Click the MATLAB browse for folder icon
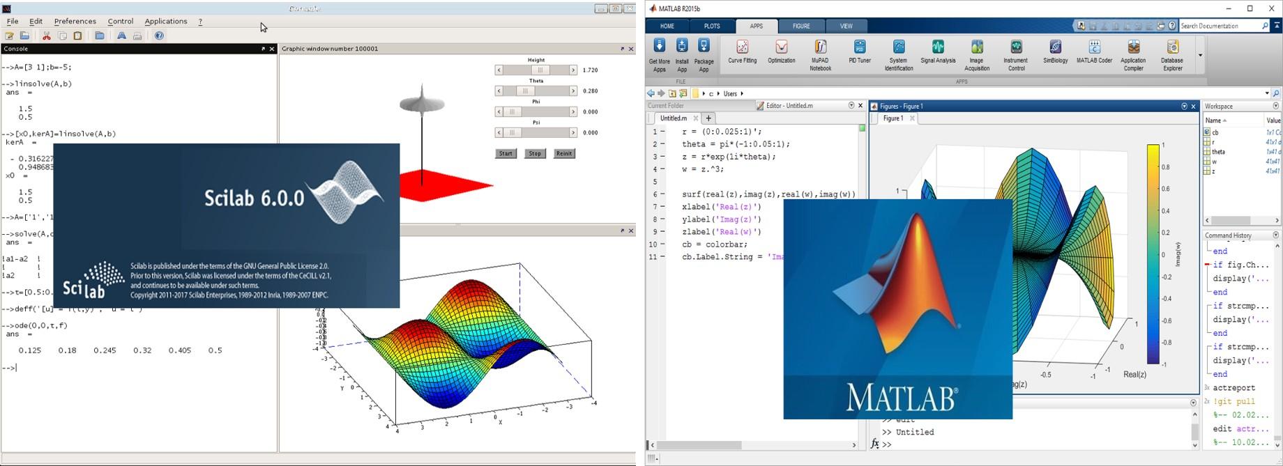The width and height of the screenshot is (1283, 466). pos(683,93)
